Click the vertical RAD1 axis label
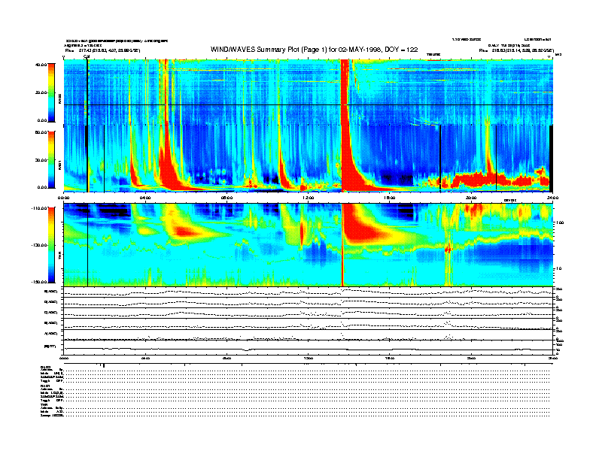The height and width of the screenshot is (460, 596). [x=59, y=165]
